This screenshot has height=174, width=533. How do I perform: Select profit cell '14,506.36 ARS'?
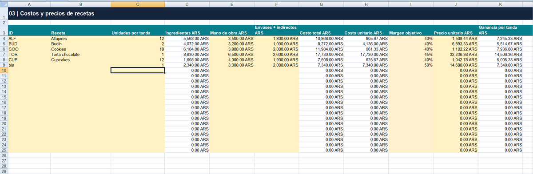tap(501, 55)
